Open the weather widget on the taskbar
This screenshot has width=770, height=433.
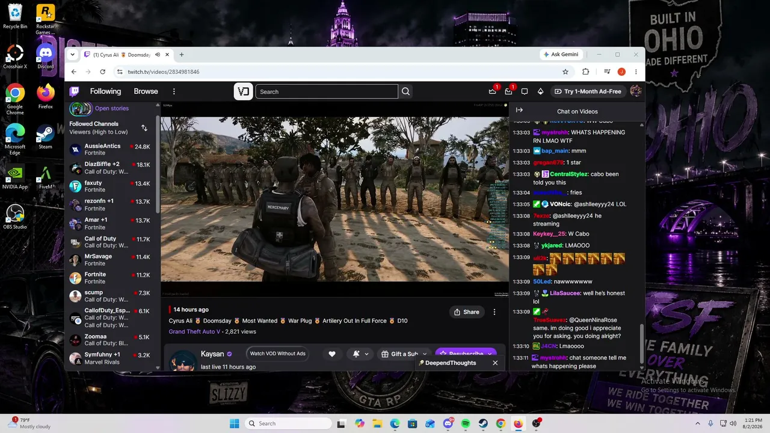tap(30, 423)
